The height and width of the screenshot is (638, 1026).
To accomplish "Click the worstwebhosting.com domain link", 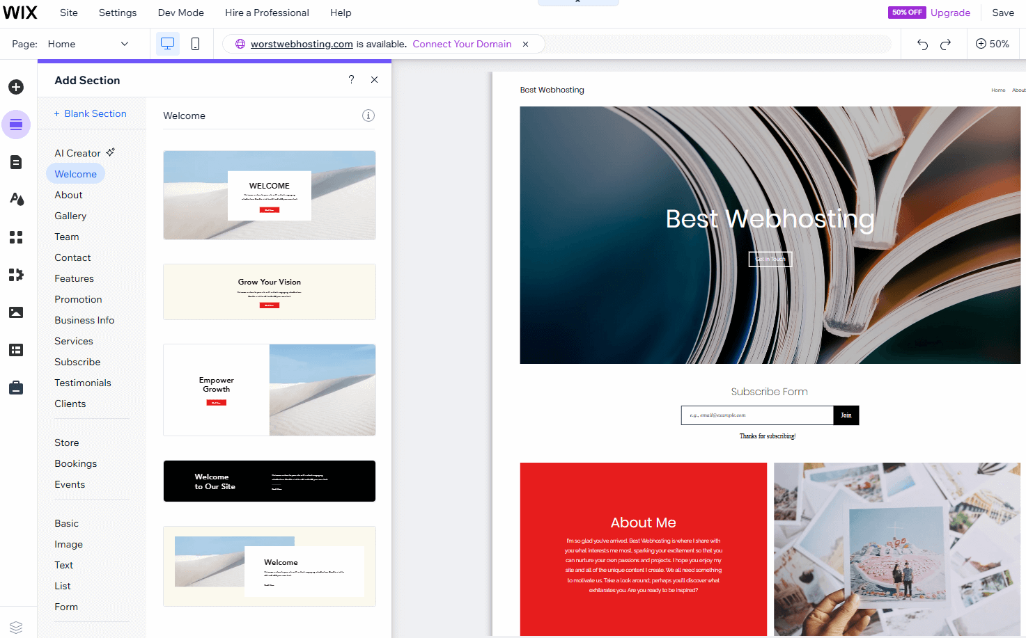I will point(302,44).
